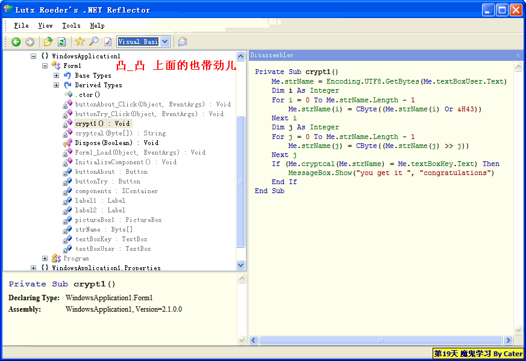526x361 pixels.
Task: Click the tree vertical scrollbar thumb
Action: tap(241, 182)
